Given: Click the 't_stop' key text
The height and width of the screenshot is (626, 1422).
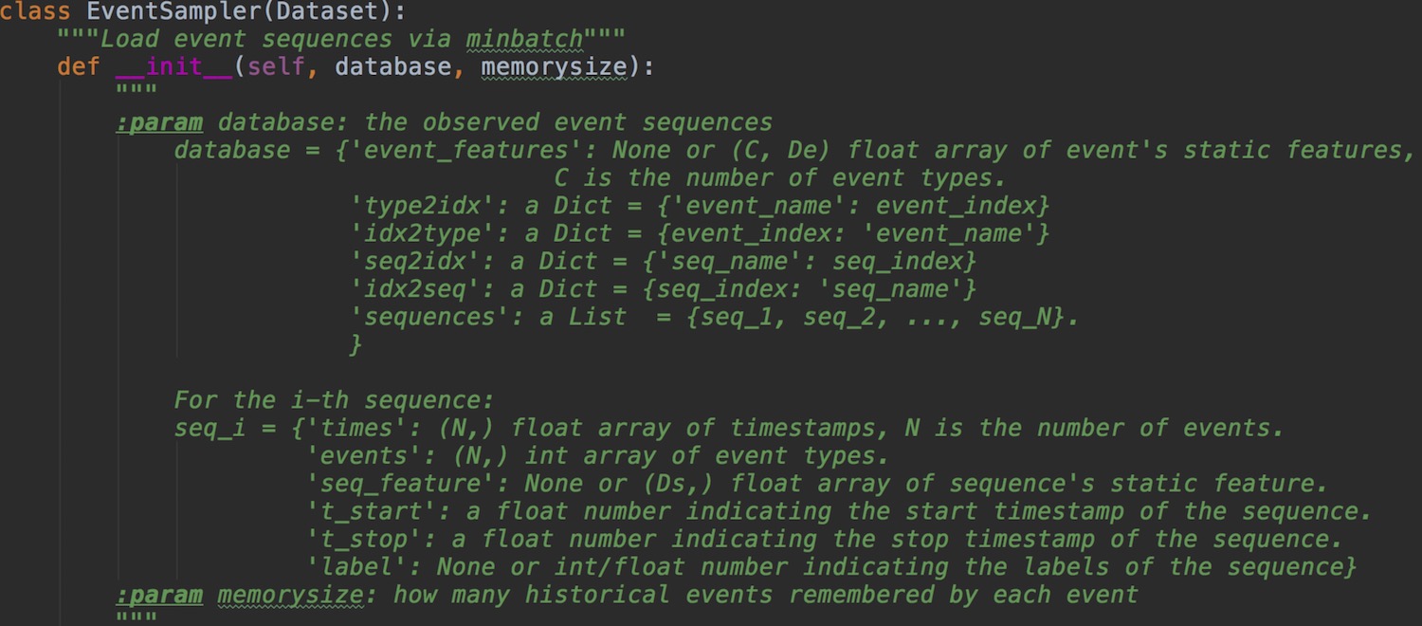Looking at the screenshot, I should [372, 540].
